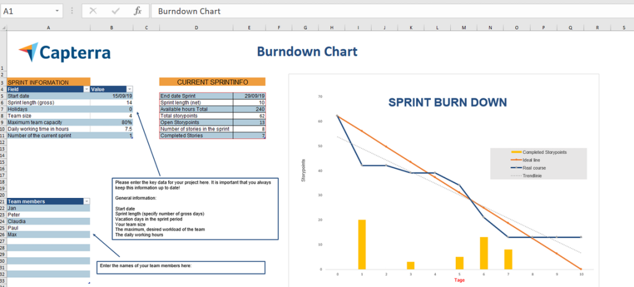This screenshot has width=634, height=287.
Task: Select the End date Sprint cell
Action: 196,96
